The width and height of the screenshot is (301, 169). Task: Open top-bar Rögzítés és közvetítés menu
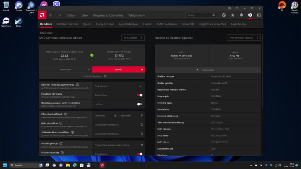108,15
